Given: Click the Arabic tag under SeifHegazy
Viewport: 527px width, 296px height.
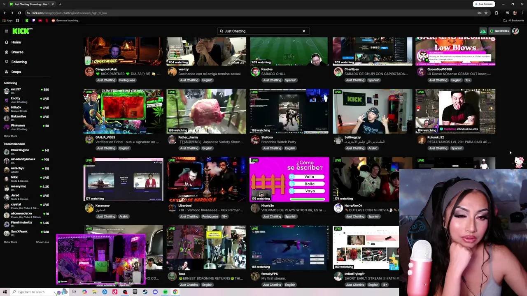Looking at the screenshot, I should point(373,148).
